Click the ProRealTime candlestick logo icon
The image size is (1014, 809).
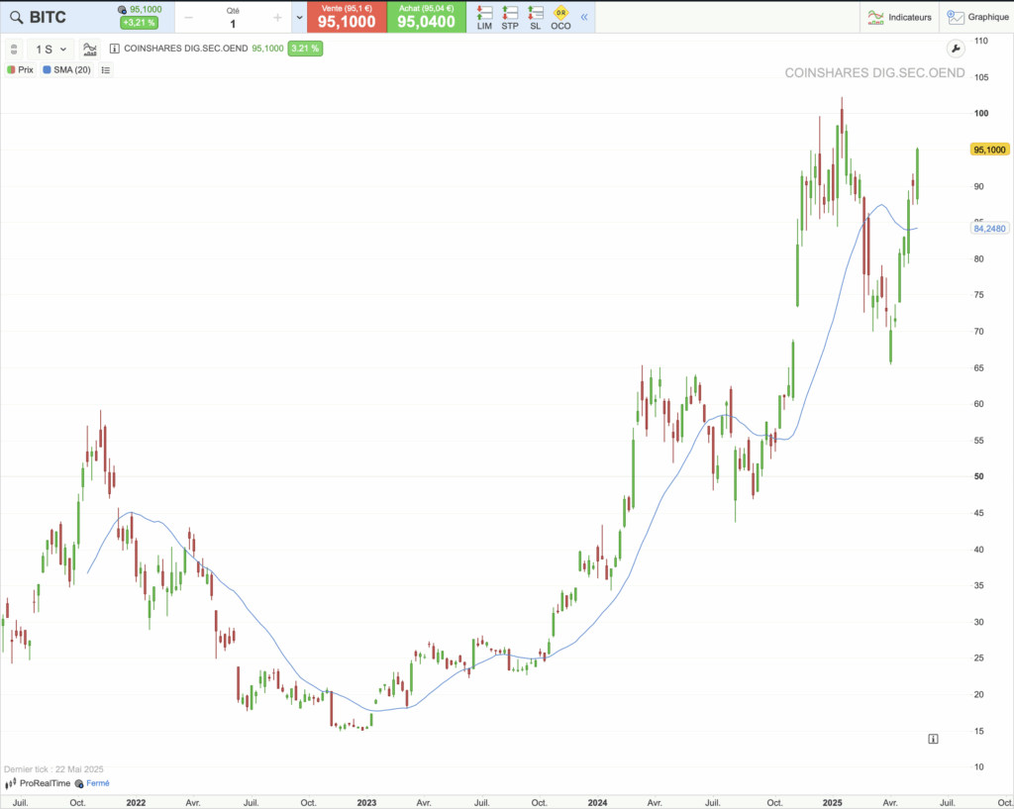[x=10, y=783]
